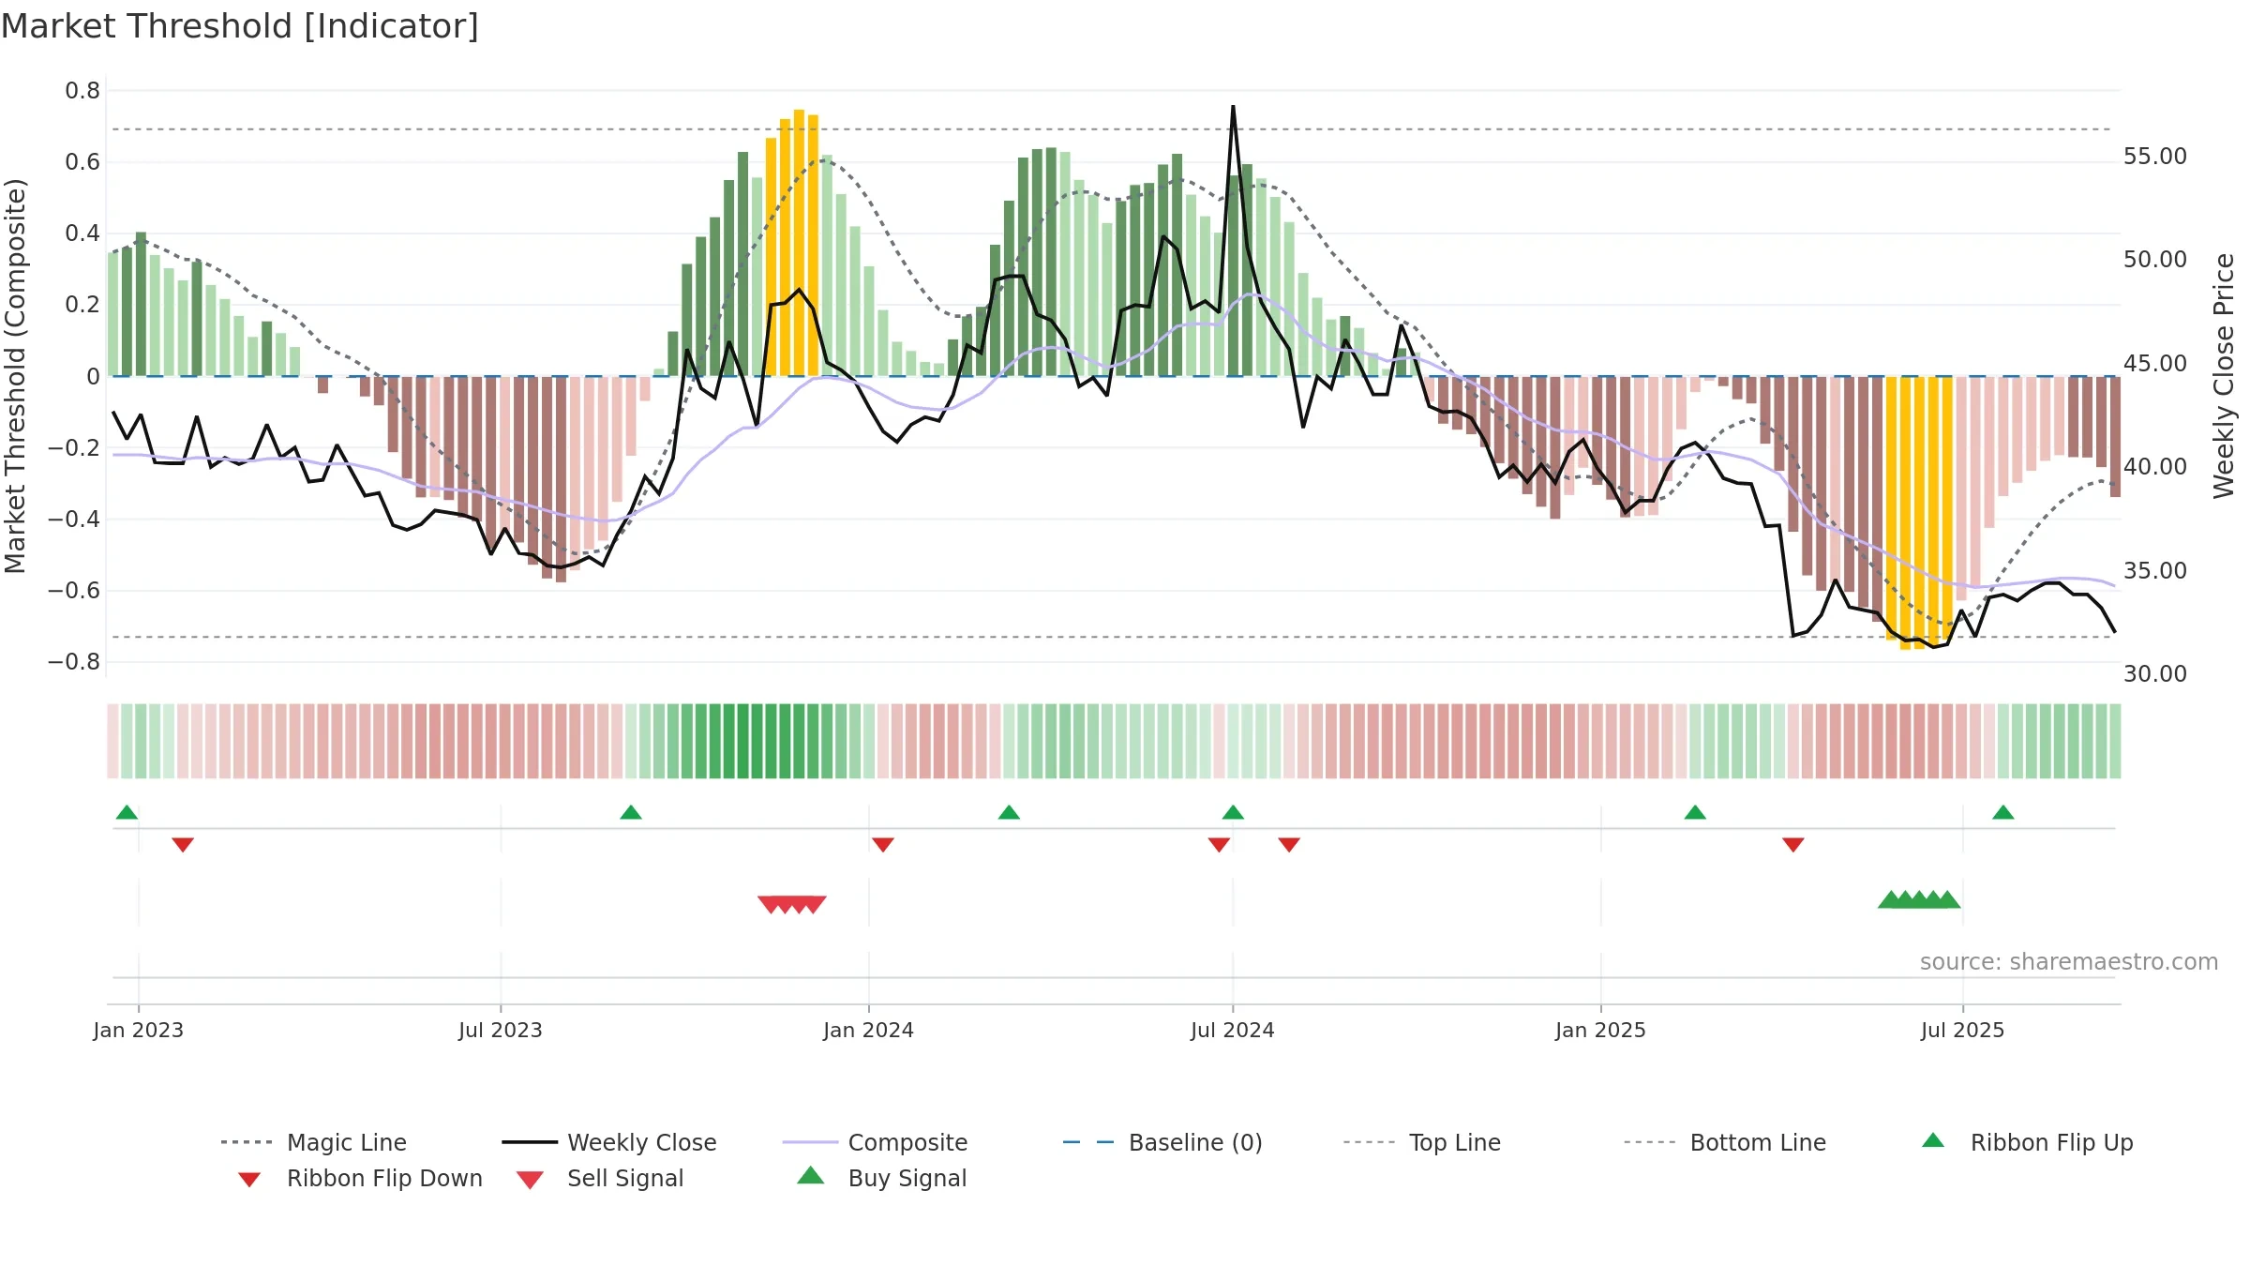Click the '55.00' price axis tick
Image resolution: width=2250 pixels, height=1266 pixels.
click(2155, 156)
